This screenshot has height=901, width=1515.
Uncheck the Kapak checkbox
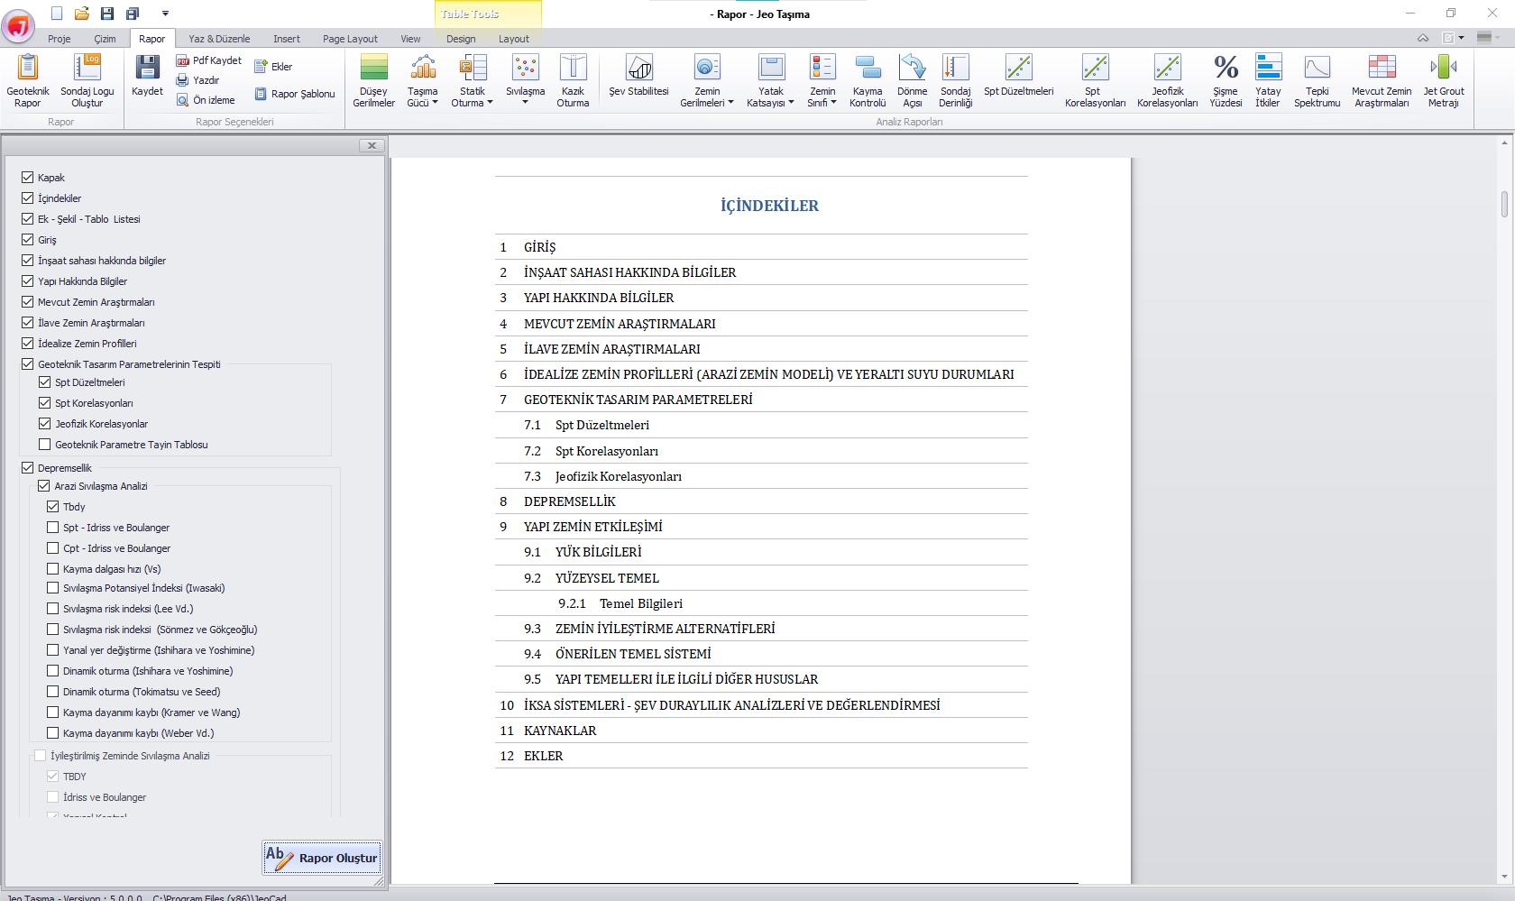[27, 178]
